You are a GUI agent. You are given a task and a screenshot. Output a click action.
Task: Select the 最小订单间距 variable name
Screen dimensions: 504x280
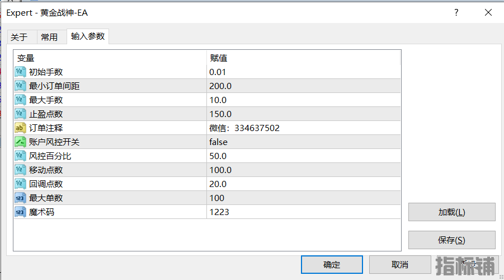coord(54,86)
